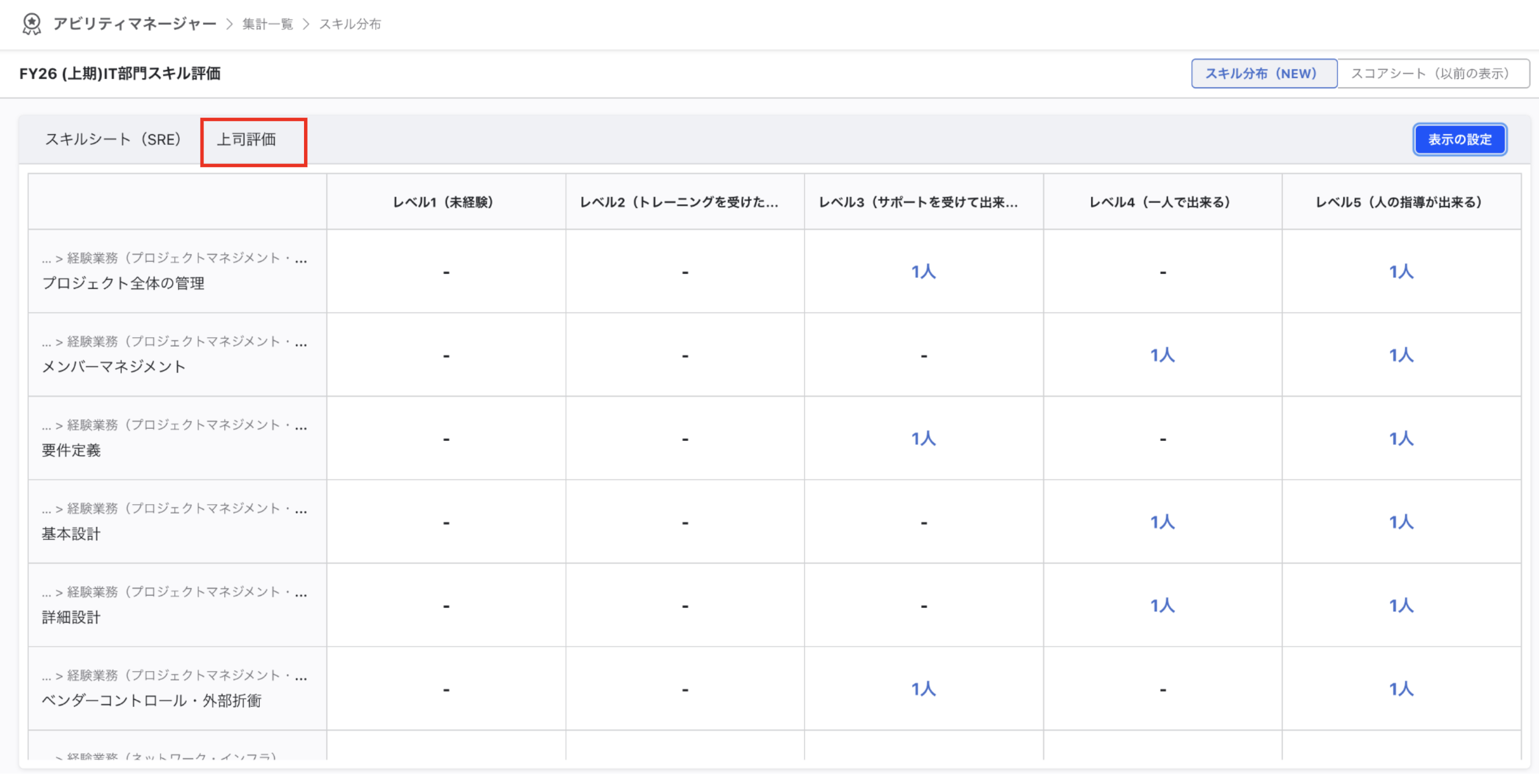
Task: Click レベル4（一人で出来る）column header
Action: 1162,203
